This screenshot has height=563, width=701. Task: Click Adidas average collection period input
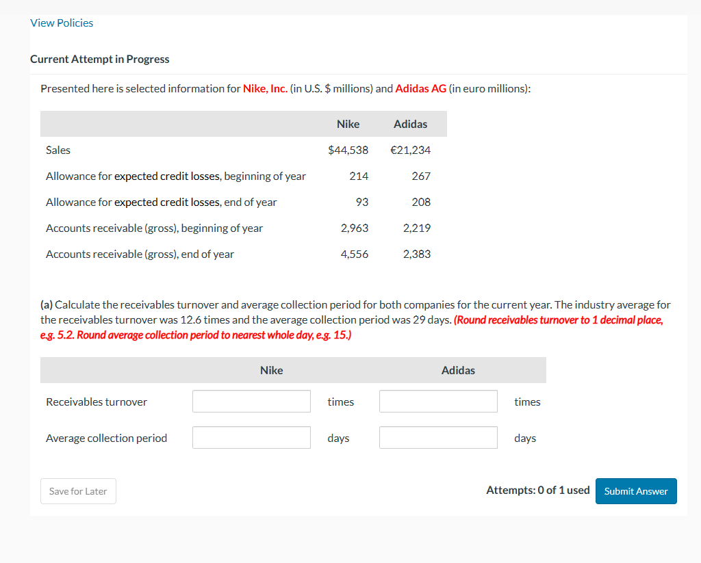[438, 437]
